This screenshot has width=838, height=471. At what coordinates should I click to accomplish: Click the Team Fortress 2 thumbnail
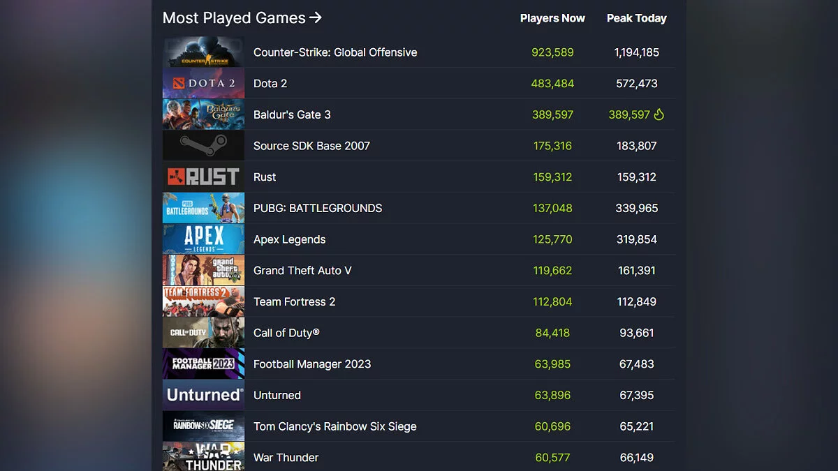[x=204, y=302]
